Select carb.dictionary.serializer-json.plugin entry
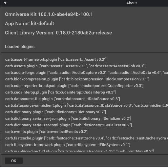This screenshot has width=168, height=168. click(68, 118)
